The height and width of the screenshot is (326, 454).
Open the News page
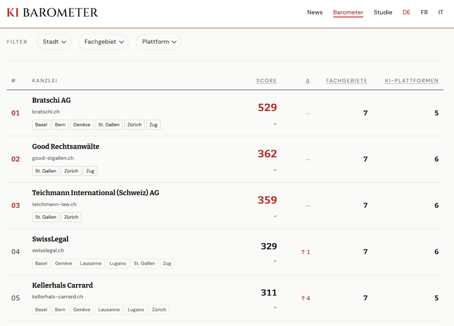pyautogui.click(x=315, y=12)
